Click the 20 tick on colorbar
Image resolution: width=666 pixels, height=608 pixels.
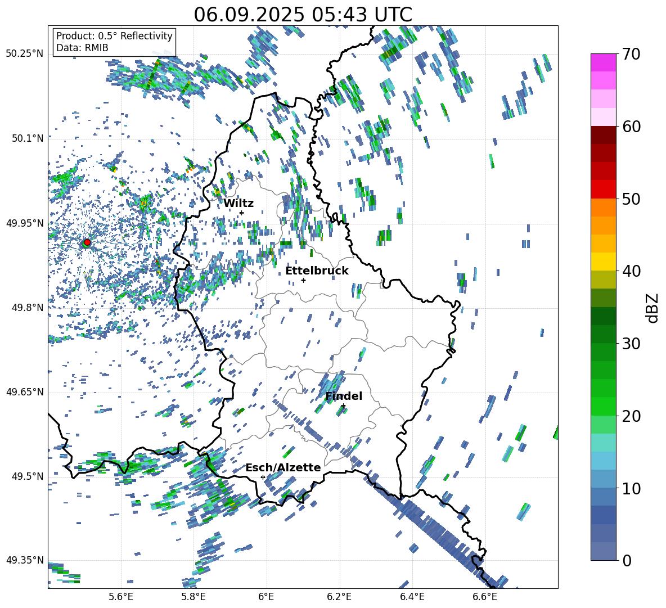pyautogui.click(x=631, y=416)
